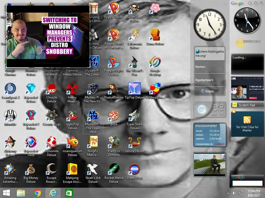Launch Chrome from the taskbar
Screen dimensions: 265x198
coord(37,193)
